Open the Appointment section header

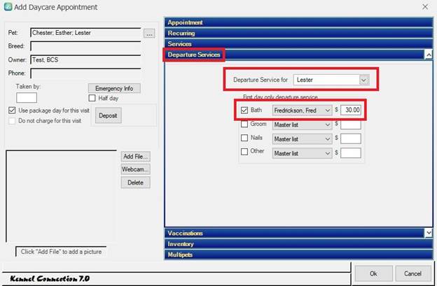pyautogui.click(x=298, y=22)
